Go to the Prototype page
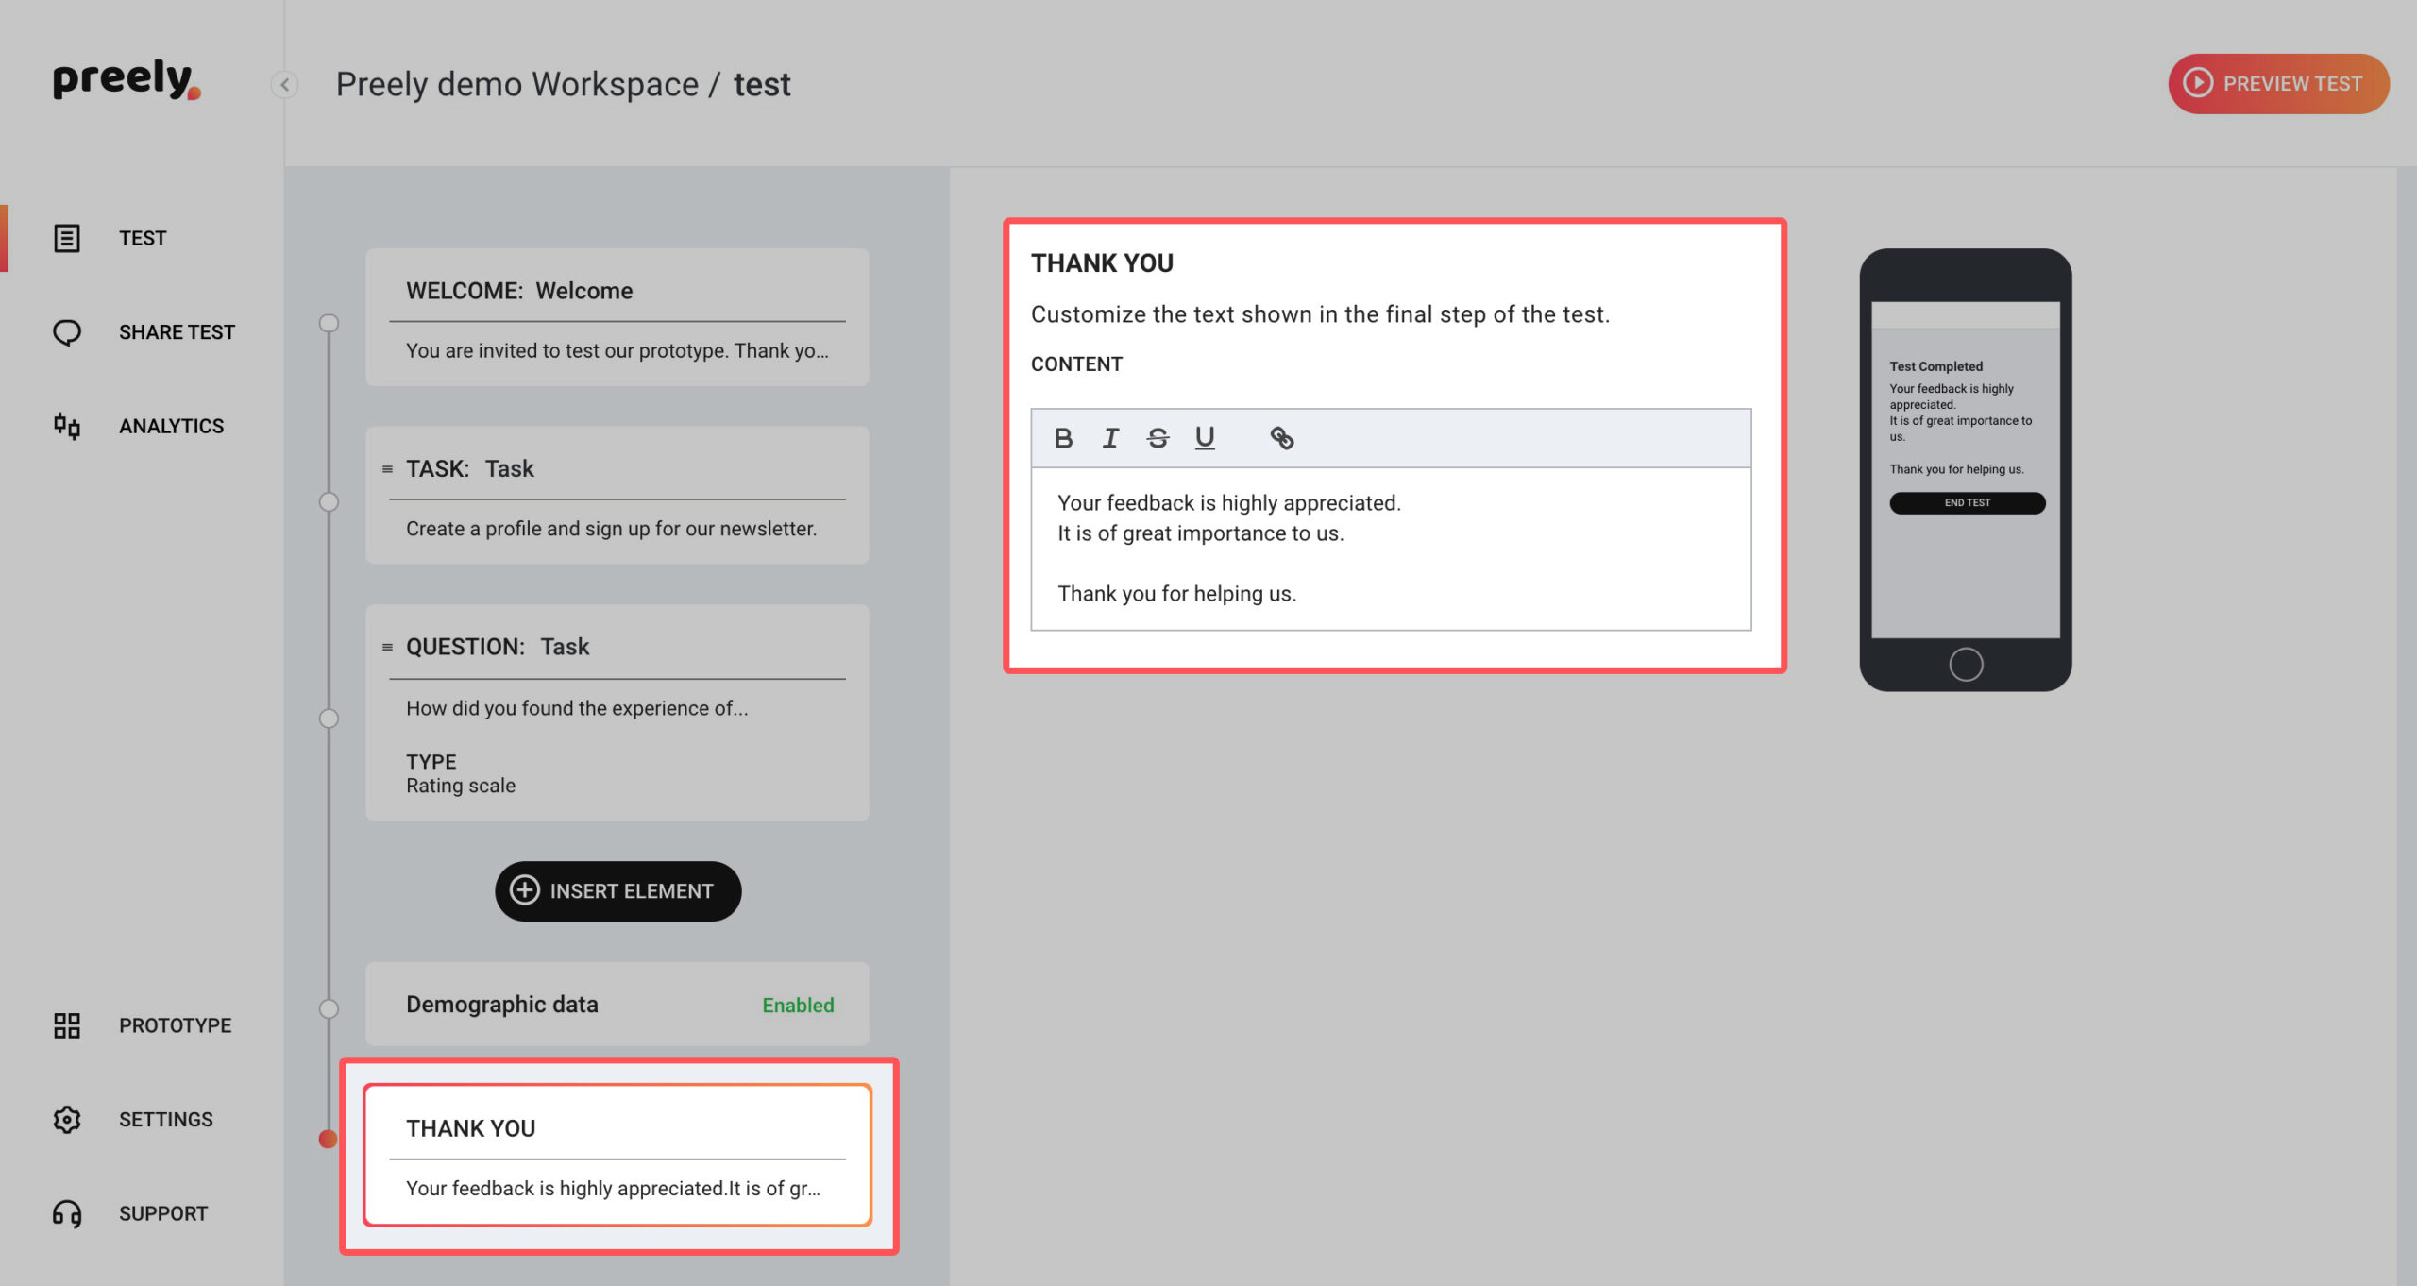This screenshot has height=1286, width=2417. pos(175,1025)
